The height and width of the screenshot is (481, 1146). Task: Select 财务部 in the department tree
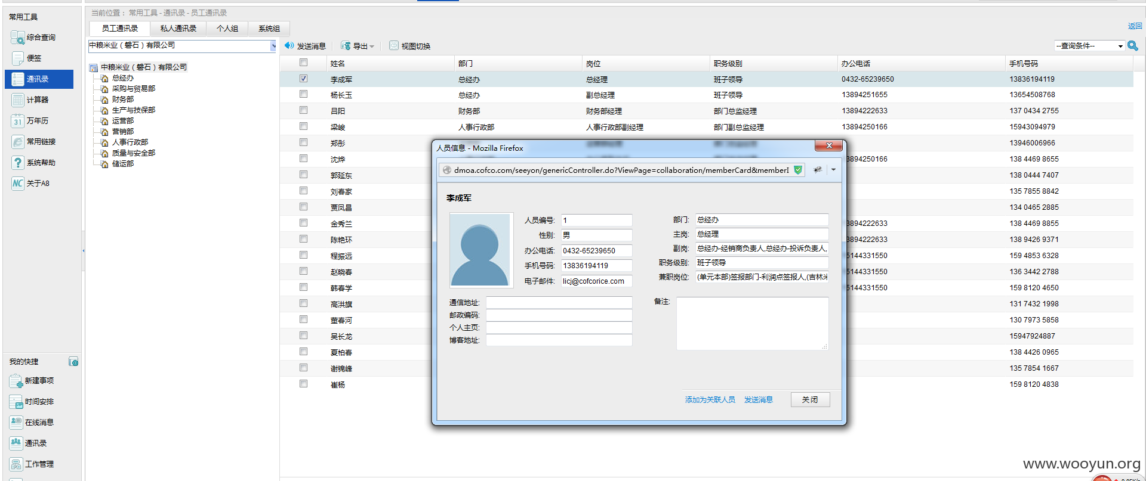[123, 100]
